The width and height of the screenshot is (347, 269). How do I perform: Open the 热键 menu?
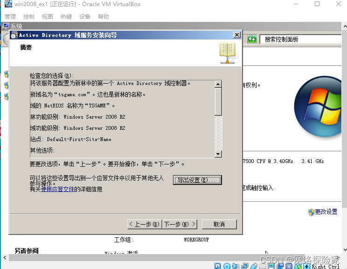(x=66, y=17)
